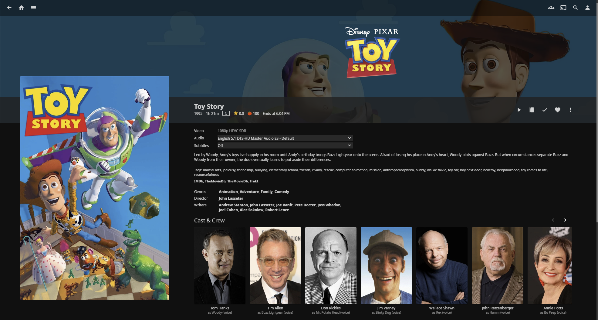Browse the Animation genre

pyautogui.click(x=228, y=192)
